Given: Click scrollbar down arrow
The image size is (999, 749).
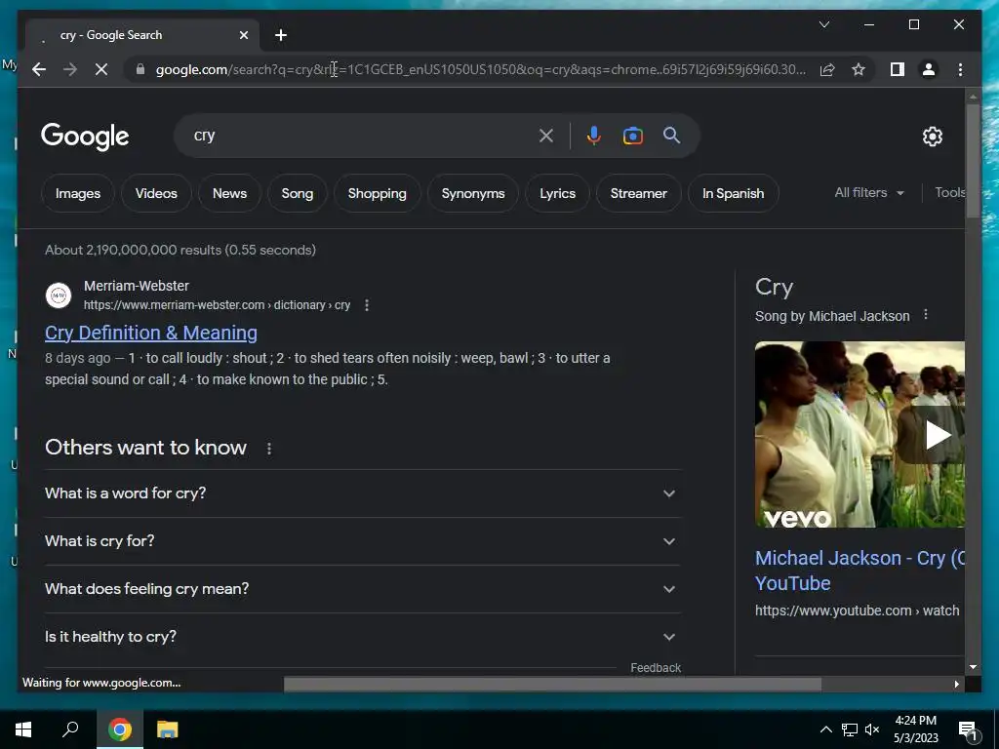Looking at the screenshot, I should [x=973, y=667].
